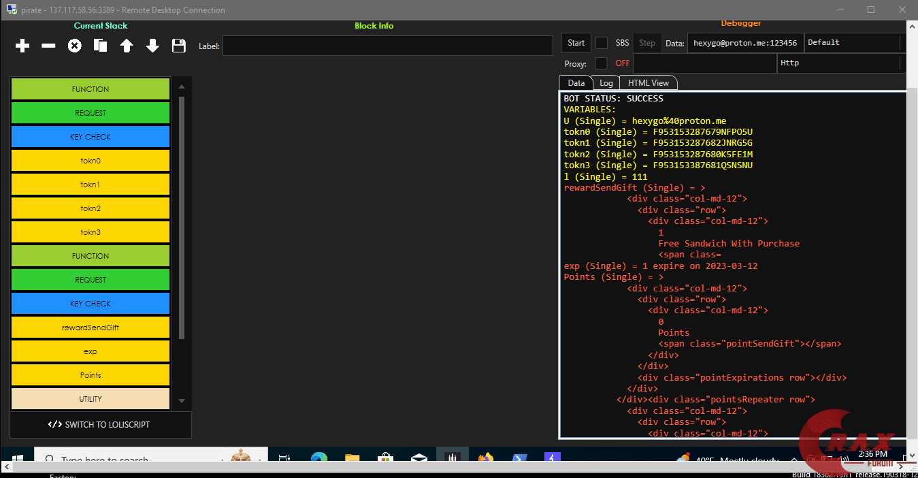Screen dimensions: 918x478
Task: Select the first KEY CHECK block
Action: click(90, 137)
